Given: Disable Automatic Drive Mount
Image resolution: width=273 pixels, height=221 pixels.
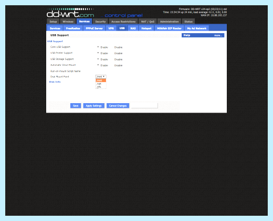Looking at the screenshot, I should point(118,65).
